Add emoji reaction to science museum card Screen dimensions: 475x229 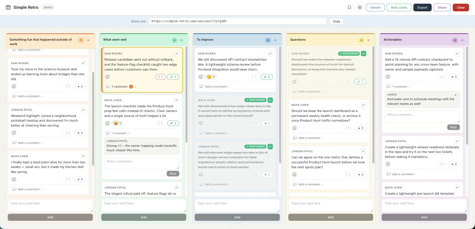(x=14, y=86)
